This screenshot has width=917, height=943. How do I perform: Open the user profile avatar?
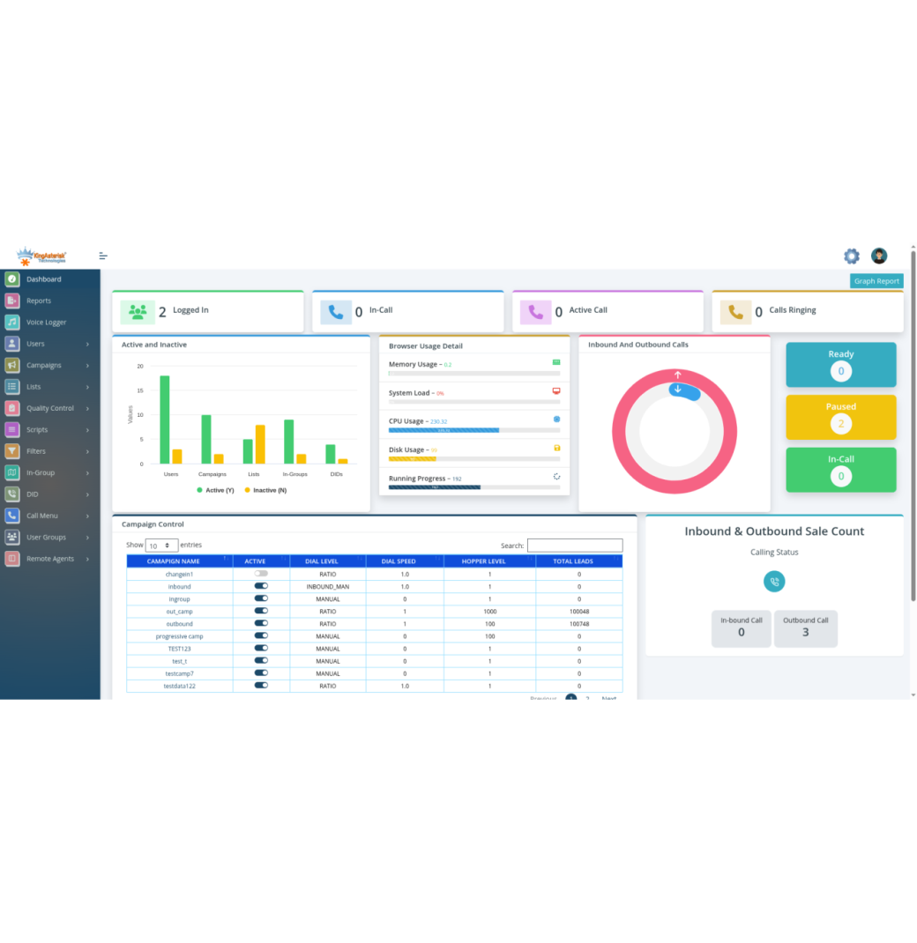pos(879,256)
